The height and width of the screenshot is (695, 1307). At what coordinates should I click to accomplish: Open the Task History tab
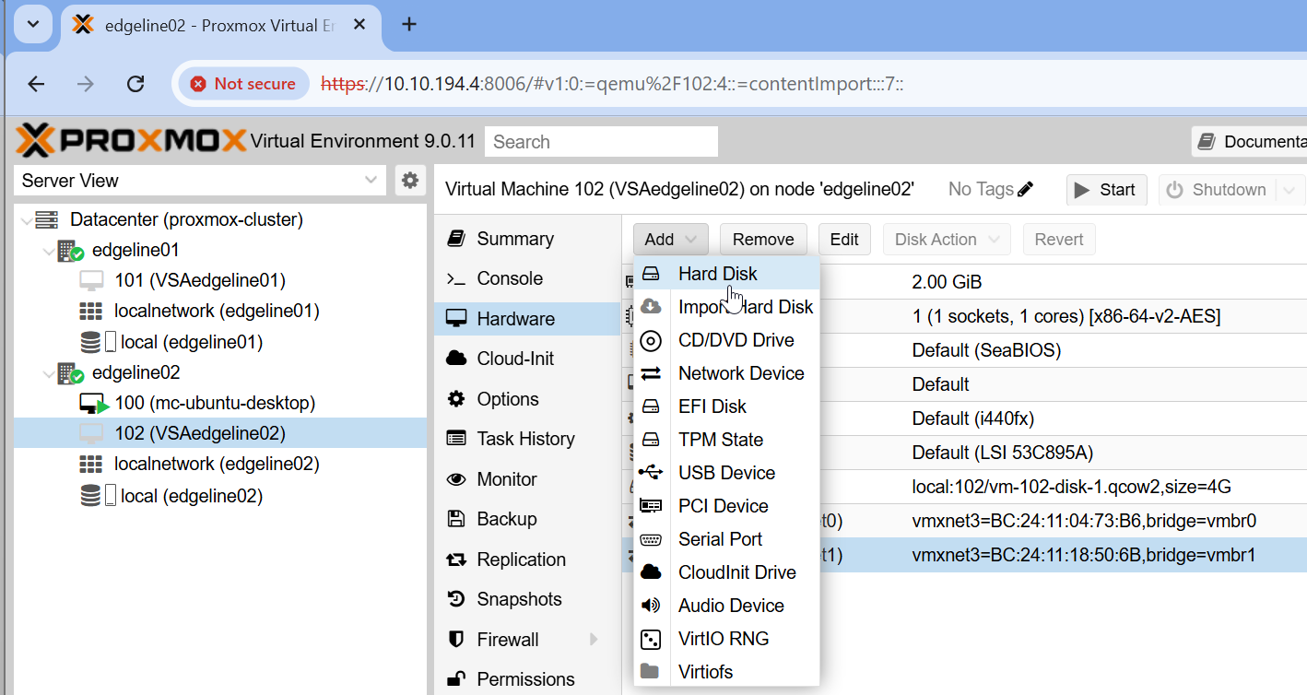[x=527, y=439]
